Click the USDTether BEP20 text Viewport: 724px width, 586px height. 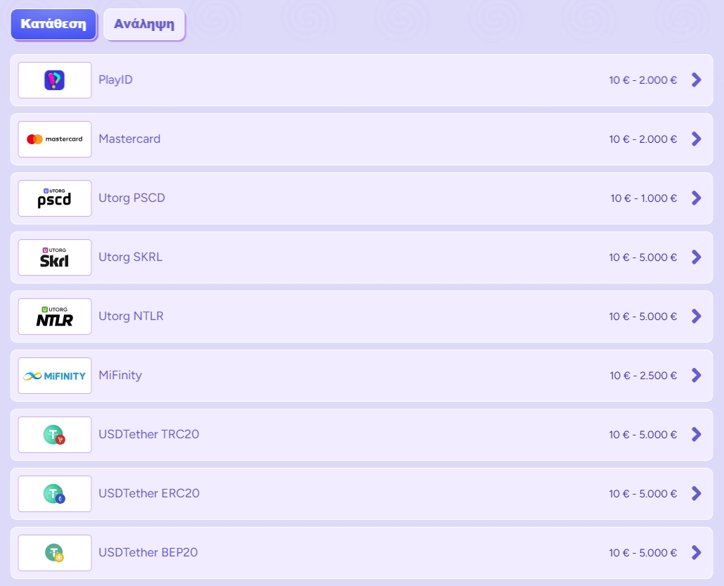pyautogui.click(x=148, y=553)
